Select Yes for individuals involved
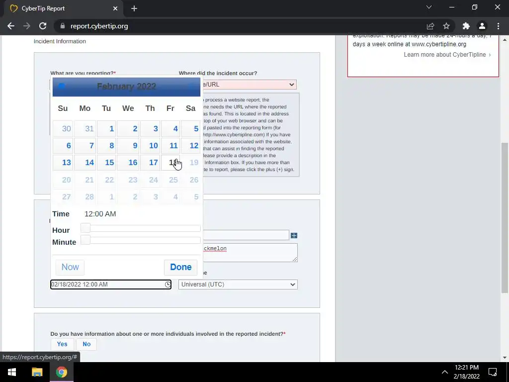 (62, 344)
